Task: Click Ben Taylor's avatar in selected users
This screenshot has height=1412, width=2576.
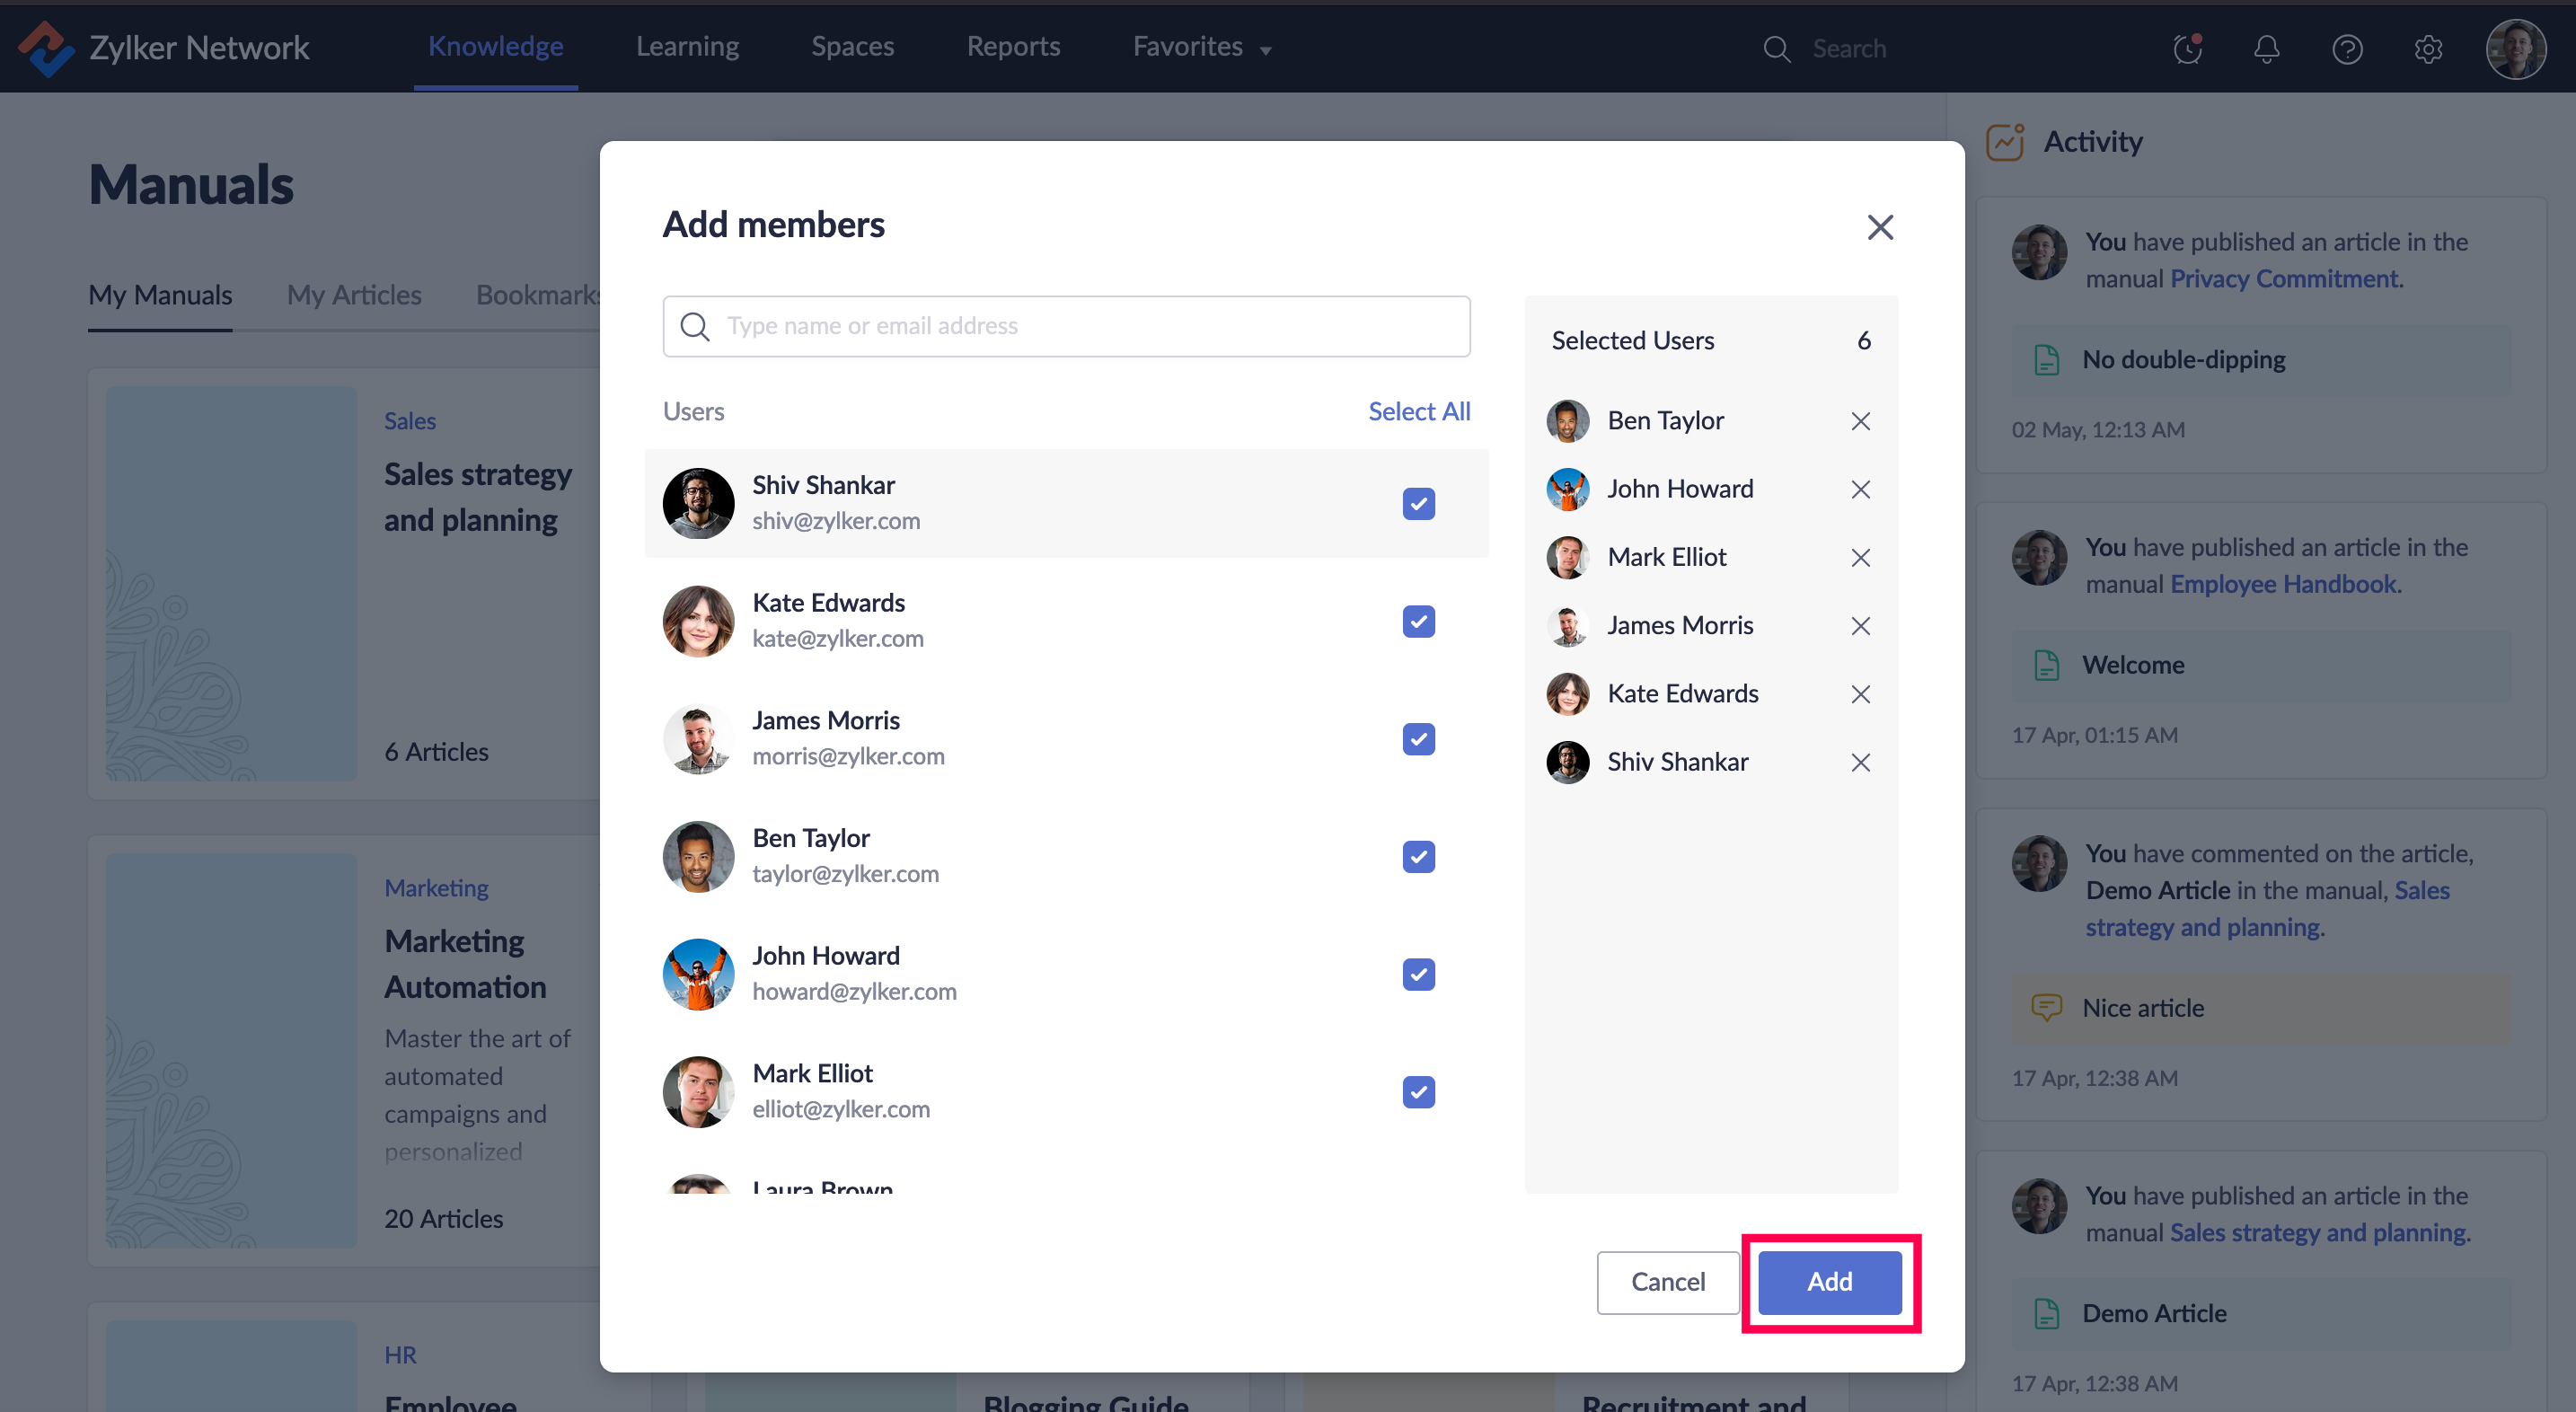Action: click(x=1568, y=421)
